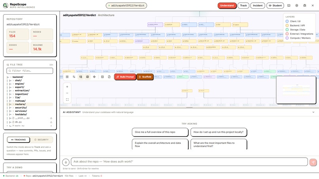Download db.py file icon
The image size is (319, 179).
pyautogui.click(x=51, y=122)
